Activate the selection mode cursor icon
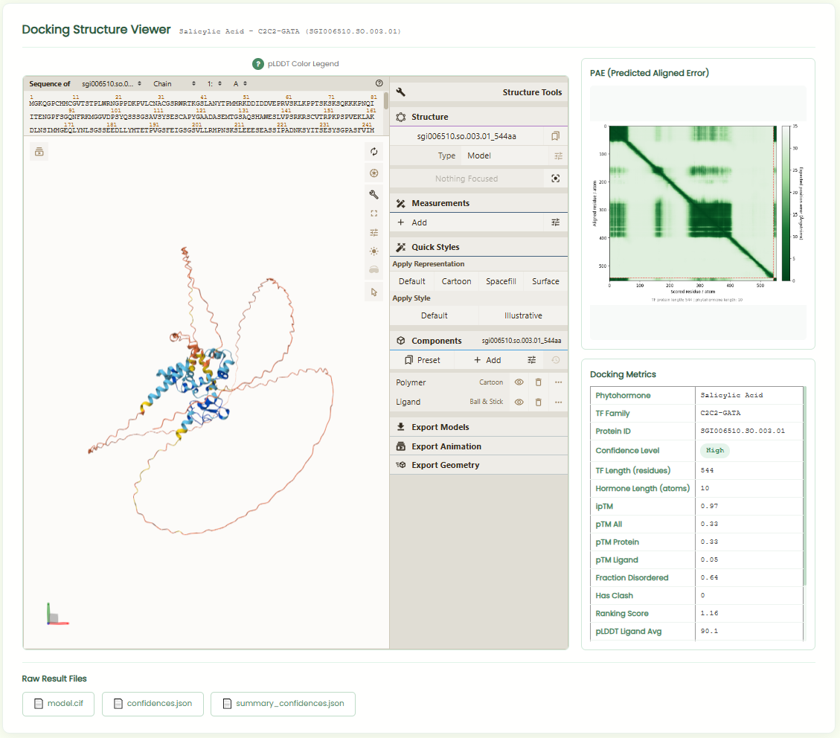Viewport: 840px width, 738px height. point(374,292)
